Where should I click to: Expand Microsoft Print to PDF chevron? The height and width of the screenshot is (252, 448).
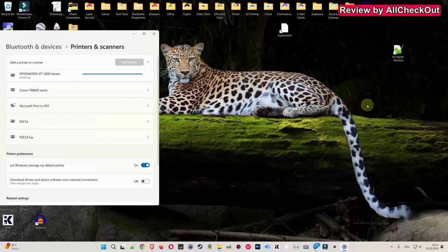tap(148, 106)
